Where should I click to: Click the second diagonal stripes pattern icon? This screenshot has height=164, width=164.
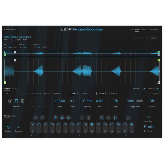point(62,118)
